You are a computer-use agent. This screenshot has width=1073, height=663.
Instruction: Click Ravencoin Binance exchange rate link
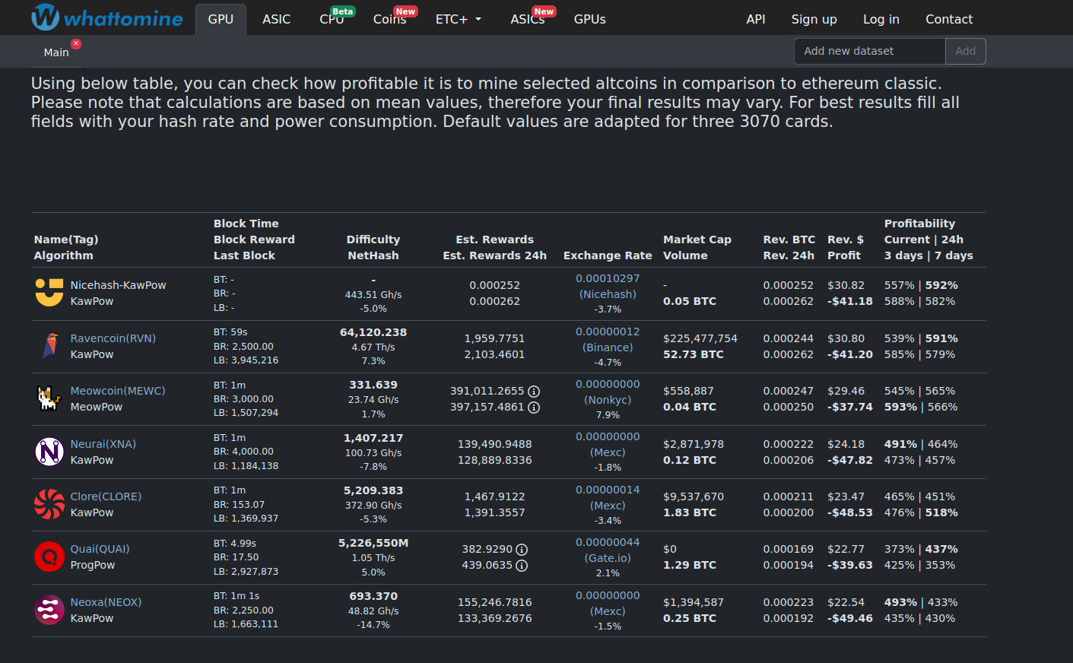608,339
